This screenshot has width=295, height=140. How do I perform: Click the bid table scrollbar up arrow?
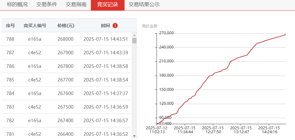(134, 35)
